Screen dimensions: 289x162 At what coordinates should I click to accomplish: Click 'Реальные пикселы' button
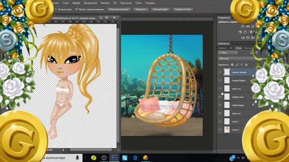tap(119, 9)
